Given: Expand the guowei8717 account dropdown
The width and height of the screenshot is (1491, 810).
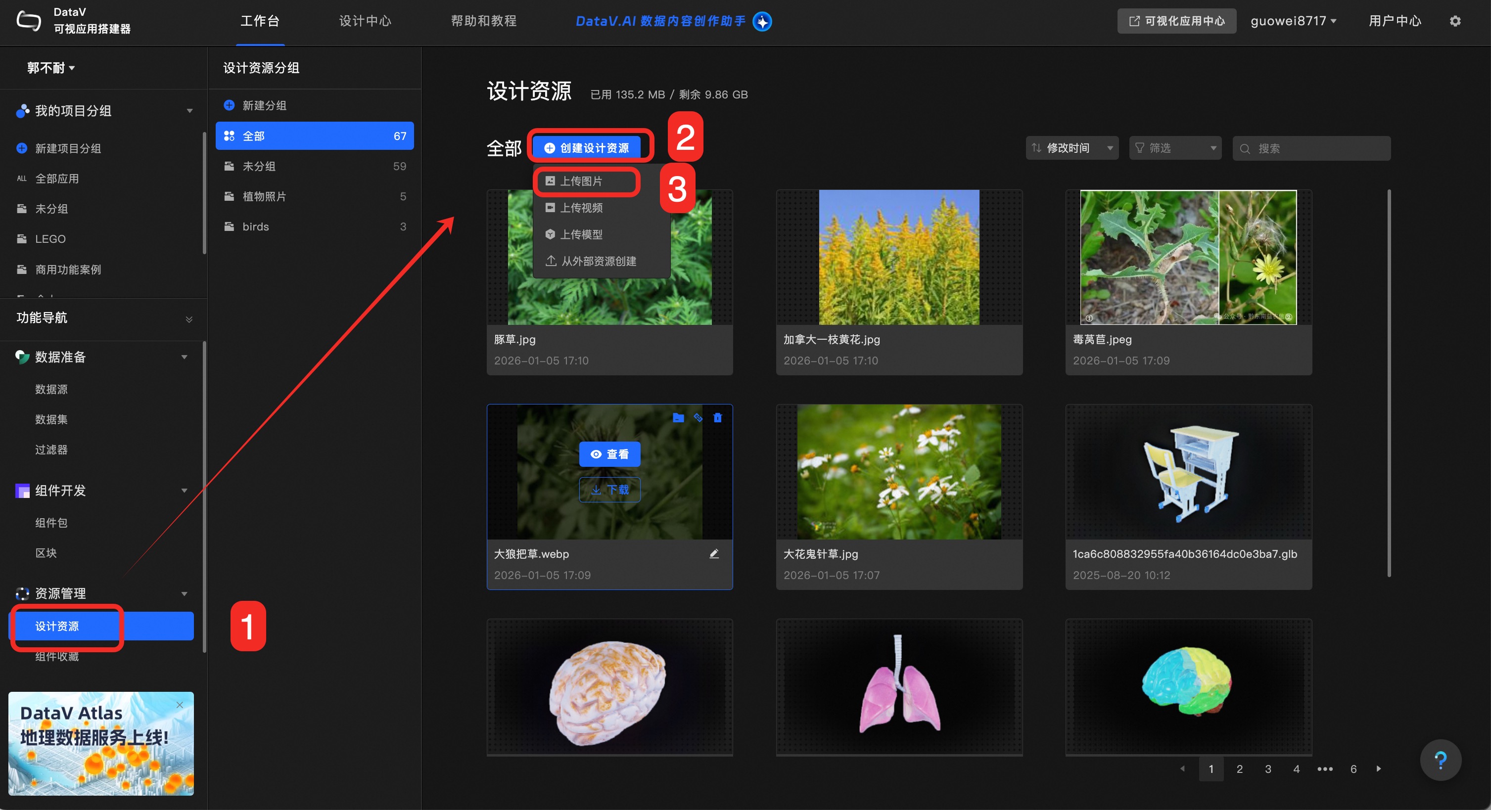Looking at the screenshot, I should tap(1293, 21).
